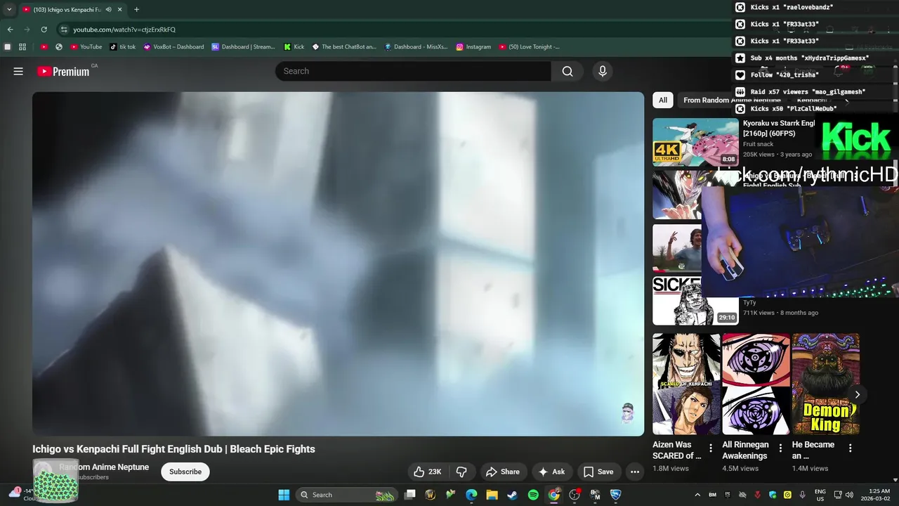899x506 pixels.
Task: Show next shorts with right arrow
Action: (857, 394)
